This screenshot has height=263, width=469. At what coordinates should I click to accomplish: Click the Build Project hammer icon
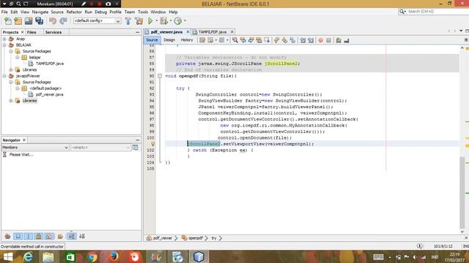click(x=128, y=21)
